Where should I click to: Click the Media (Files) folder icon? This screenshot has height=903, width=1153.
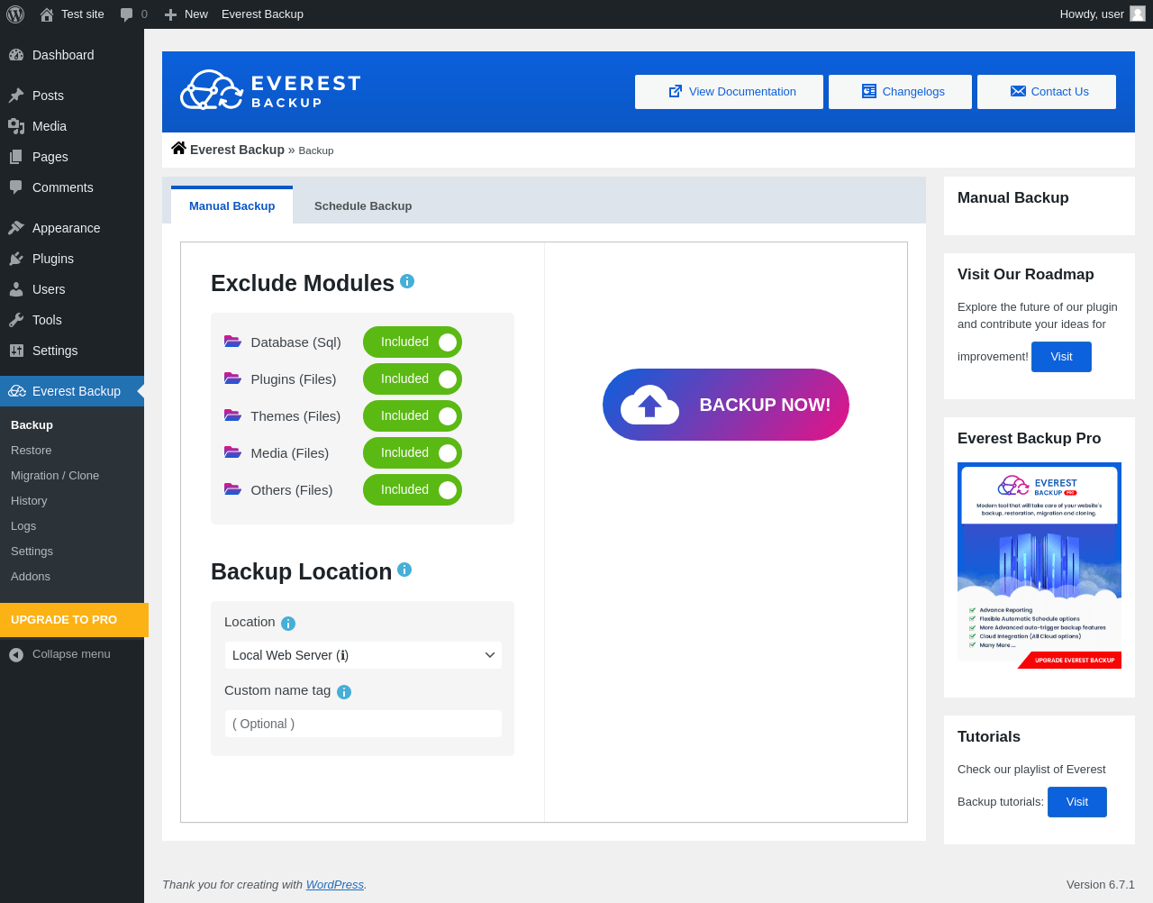coord(233,452)
